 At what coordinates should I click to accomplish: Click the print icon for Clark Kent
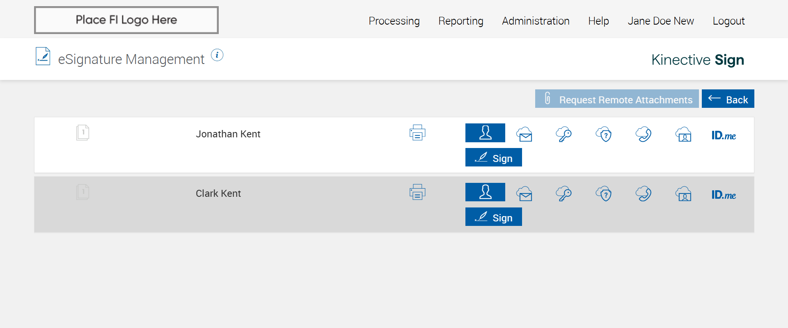click(417, 192)
